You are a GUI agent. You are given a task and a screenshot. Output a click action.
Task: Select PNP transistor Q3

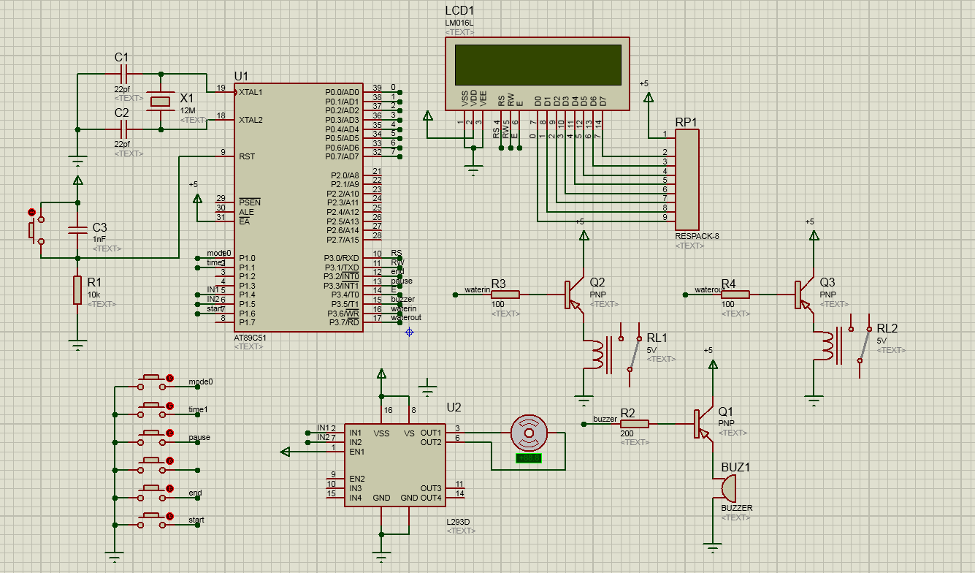(805, 295)
